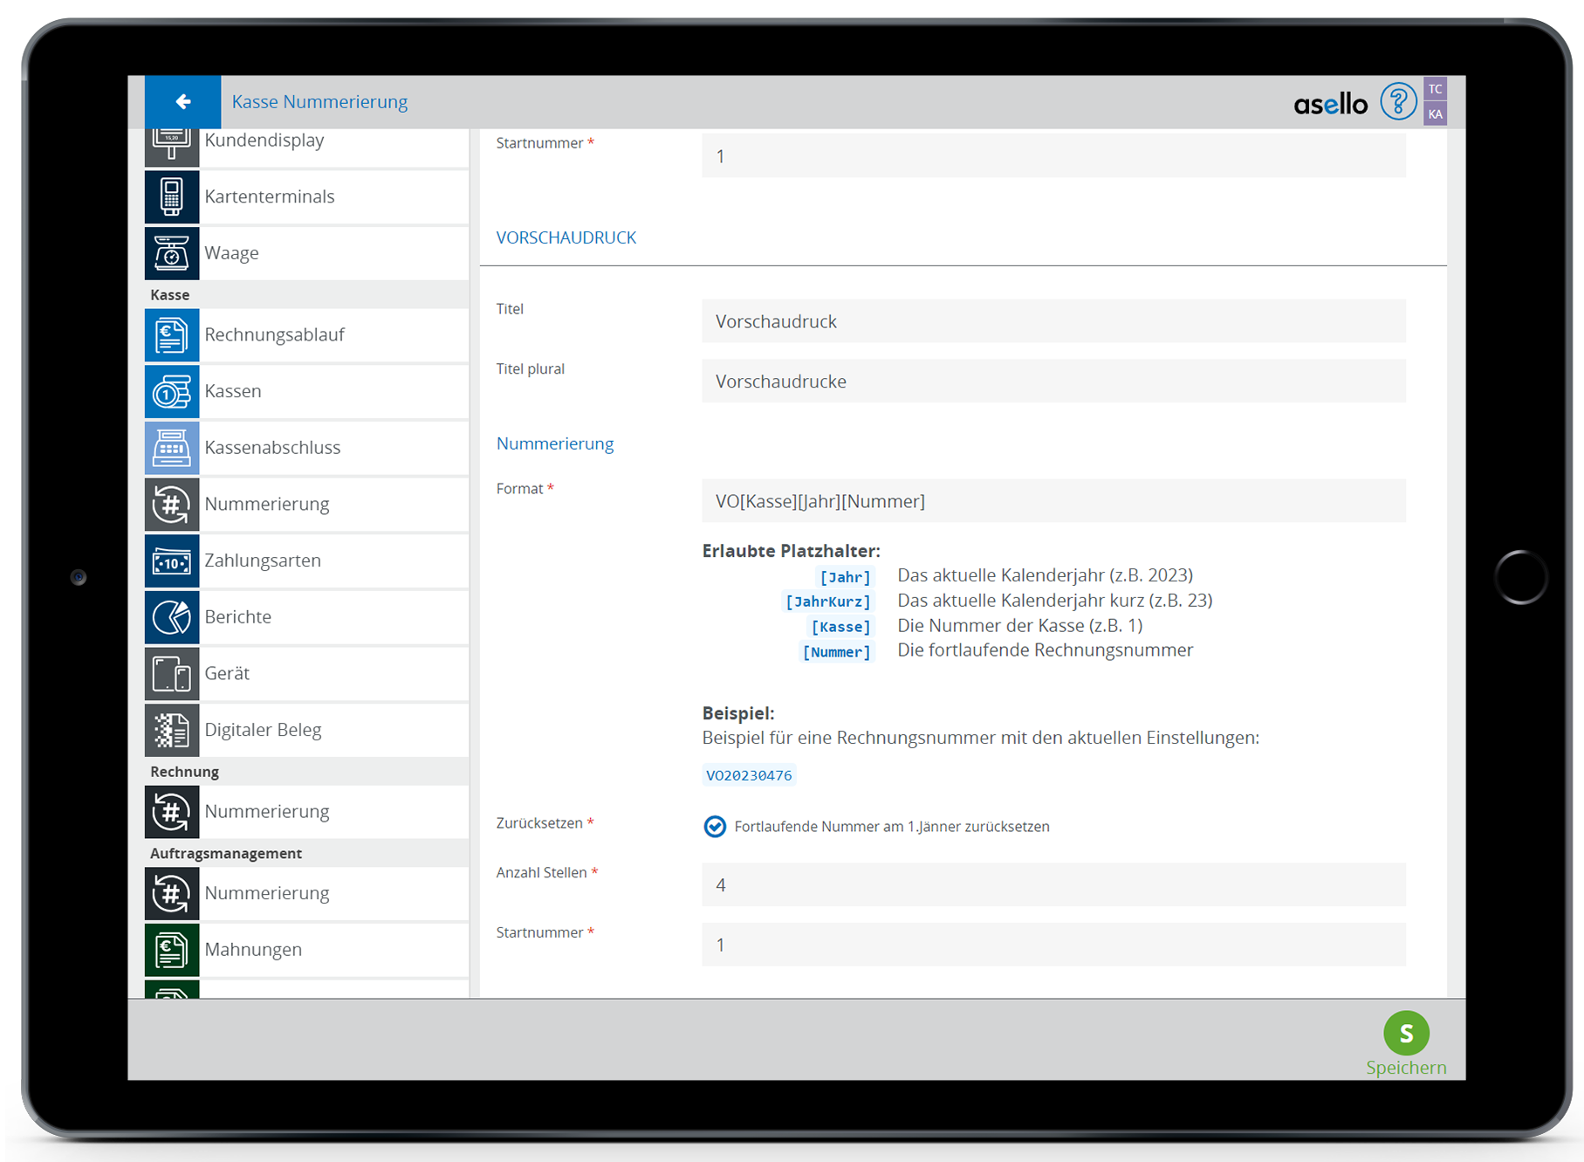Click the Format input field
Screen dimensions: 1584x1162
(x=1053, y=501)
